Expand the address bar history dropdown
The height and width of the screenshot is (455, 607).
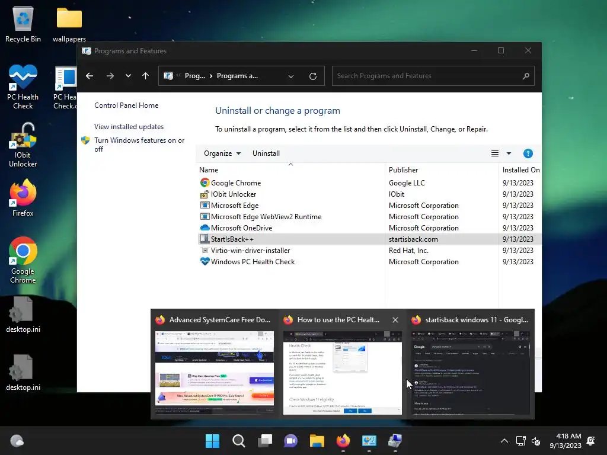(290, 76)
